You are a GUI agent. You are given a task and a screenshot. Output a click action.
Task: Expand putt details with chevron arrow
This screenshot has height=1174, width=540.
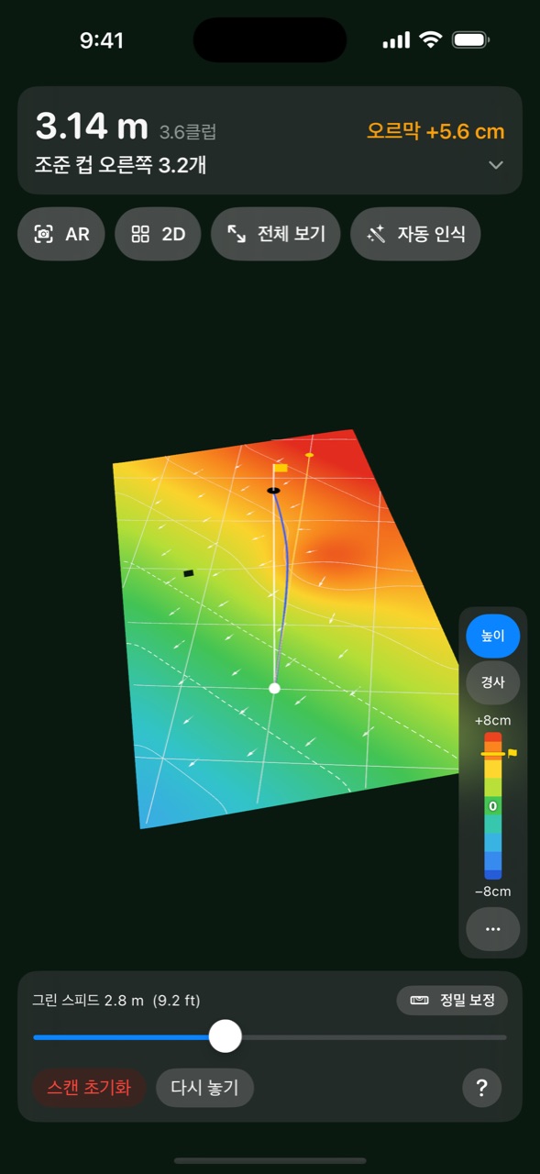tap(496, 165)
